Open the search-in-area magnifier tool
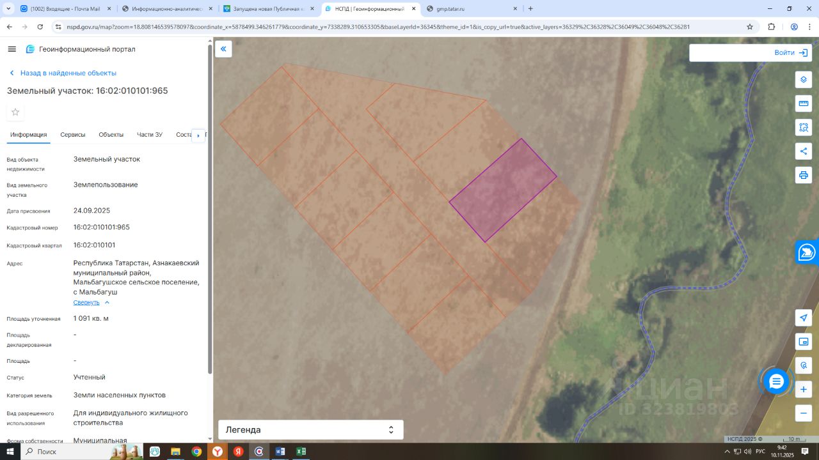 click(804, 365)
